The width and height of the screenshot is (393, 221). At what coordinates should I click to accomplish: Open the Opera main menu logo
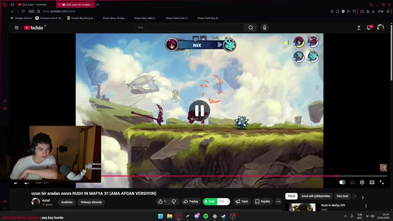pyautogui.click(x=5, y=5)
